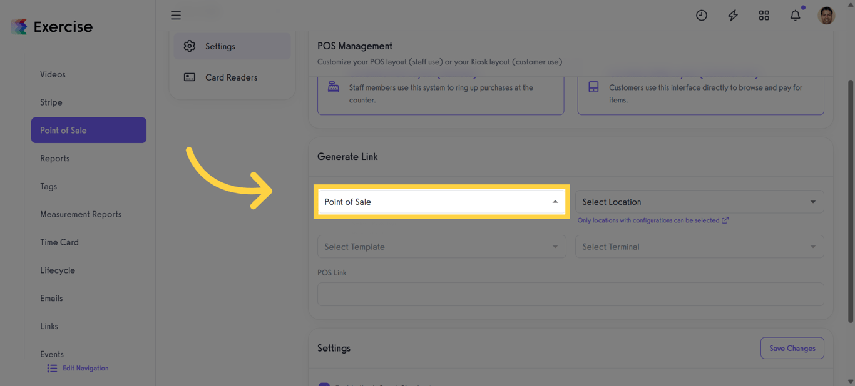Click the user profile avatar
Screen dimensions: 855x386
click(826, 16)
